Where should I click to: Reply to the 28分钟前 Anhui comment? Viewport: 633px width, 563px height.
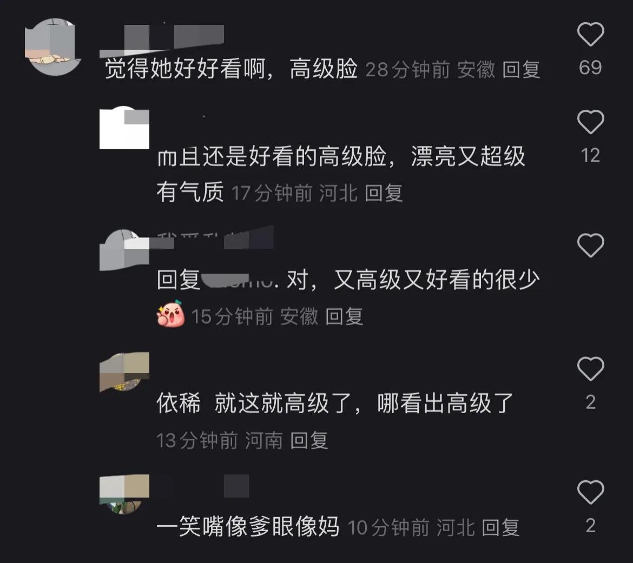pyautogui.click(x=521, y=69)
